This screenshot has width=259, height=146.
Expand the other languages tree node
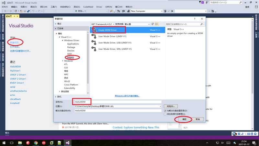[60, 91]
